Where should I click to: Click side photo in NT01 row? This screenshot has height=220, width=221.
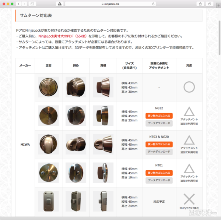(x=103, y=173)
